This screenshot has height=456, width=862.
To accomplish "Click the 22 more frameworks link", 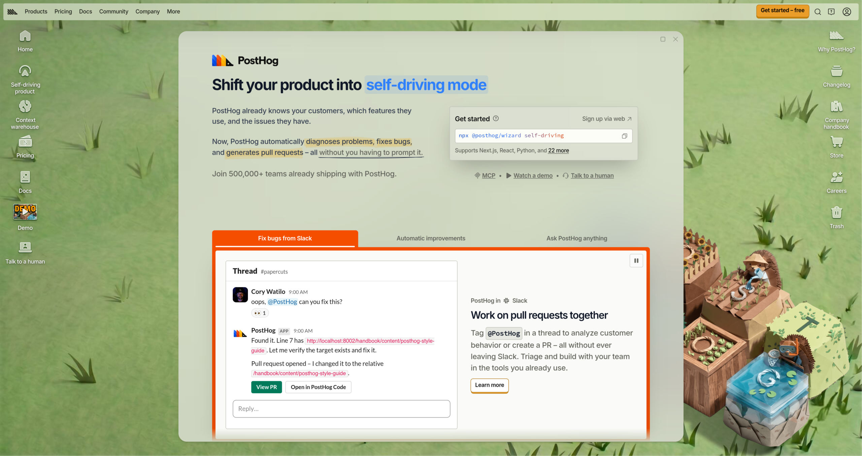I will [558, 151].
